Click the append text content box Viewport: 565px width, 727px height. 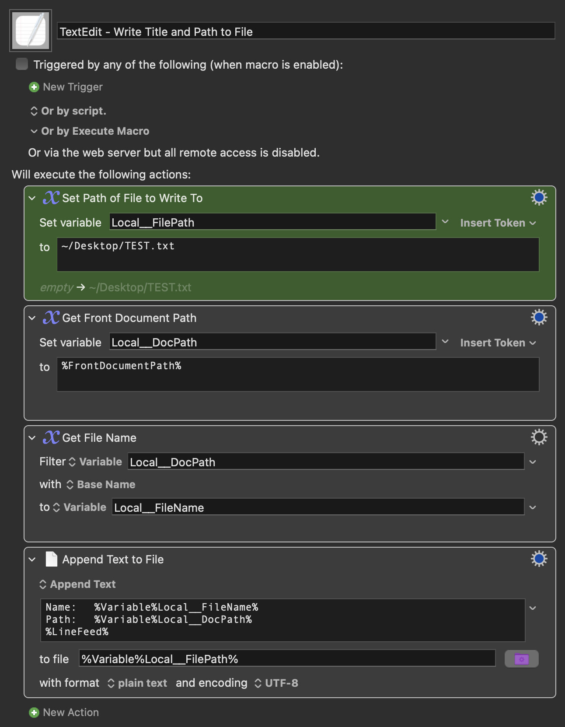(x=282, y=620)
